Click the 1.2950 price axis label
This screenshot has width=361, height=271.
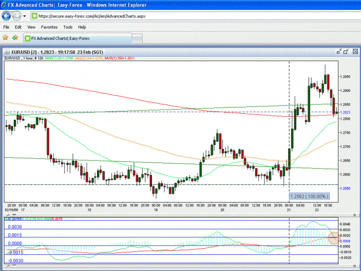(x=345, y=77)
